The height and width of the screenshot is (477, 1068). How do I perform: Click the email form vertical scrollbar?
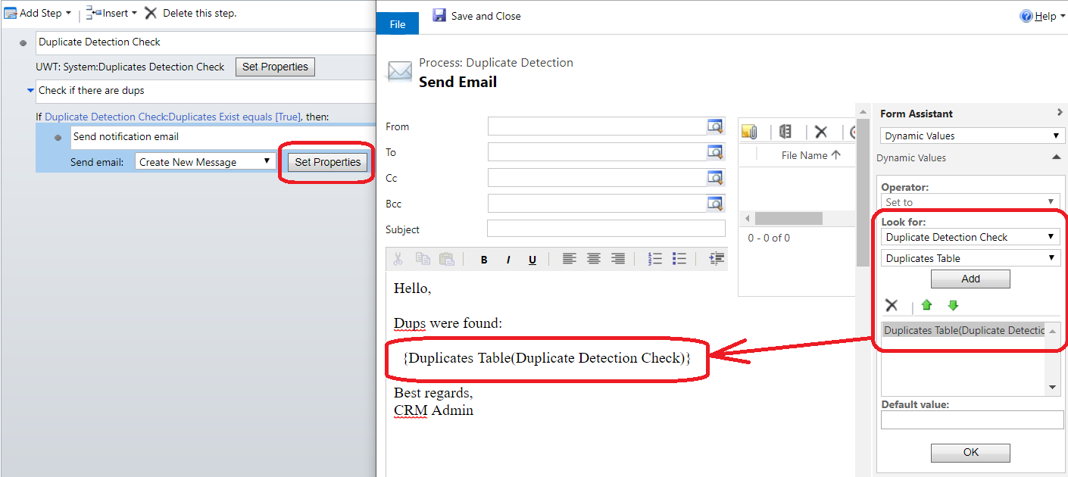[863, 191]
